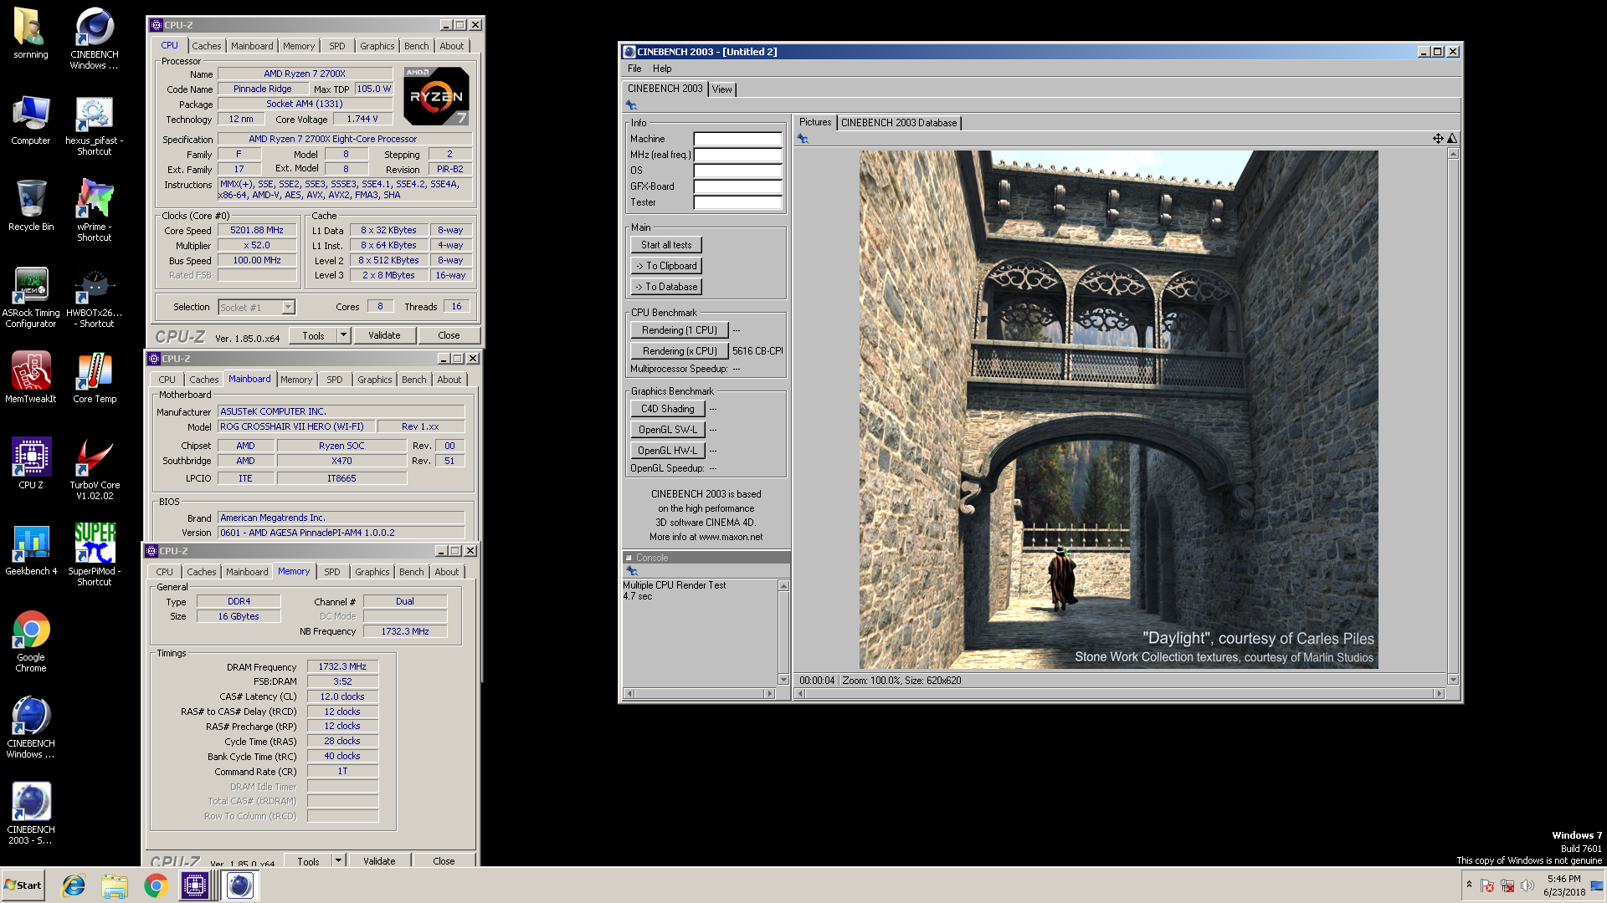Image resolution: width=1607 pixels, height=903 pixels.
Task: Open the Recycle Bin
Action: (31, 207)
